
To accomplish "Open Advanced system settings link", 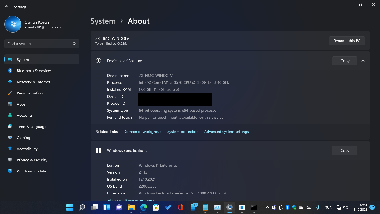I will (x=227, y=132).
